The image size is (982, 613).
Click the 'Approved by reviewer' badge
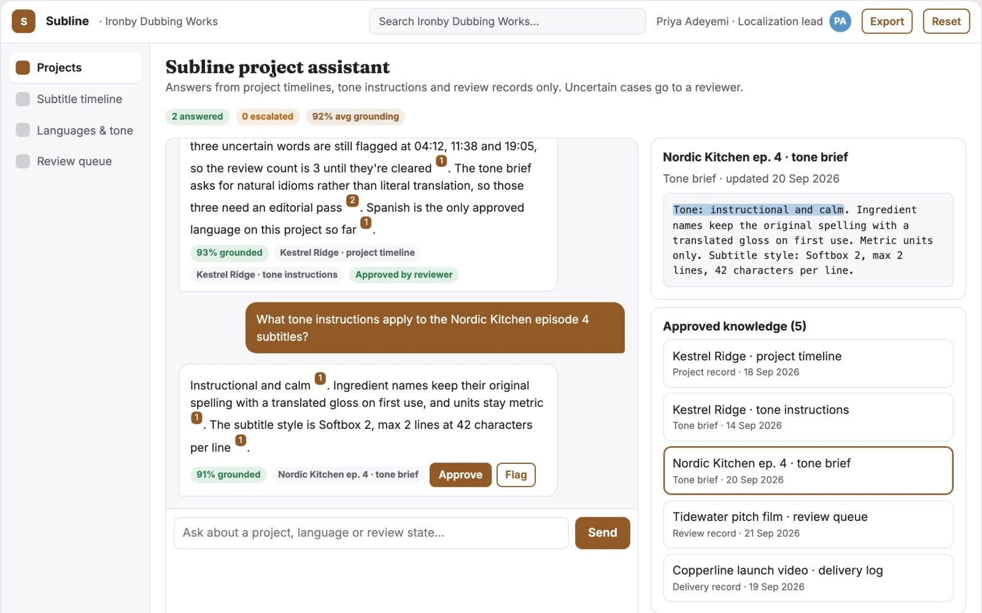[404, 275]
